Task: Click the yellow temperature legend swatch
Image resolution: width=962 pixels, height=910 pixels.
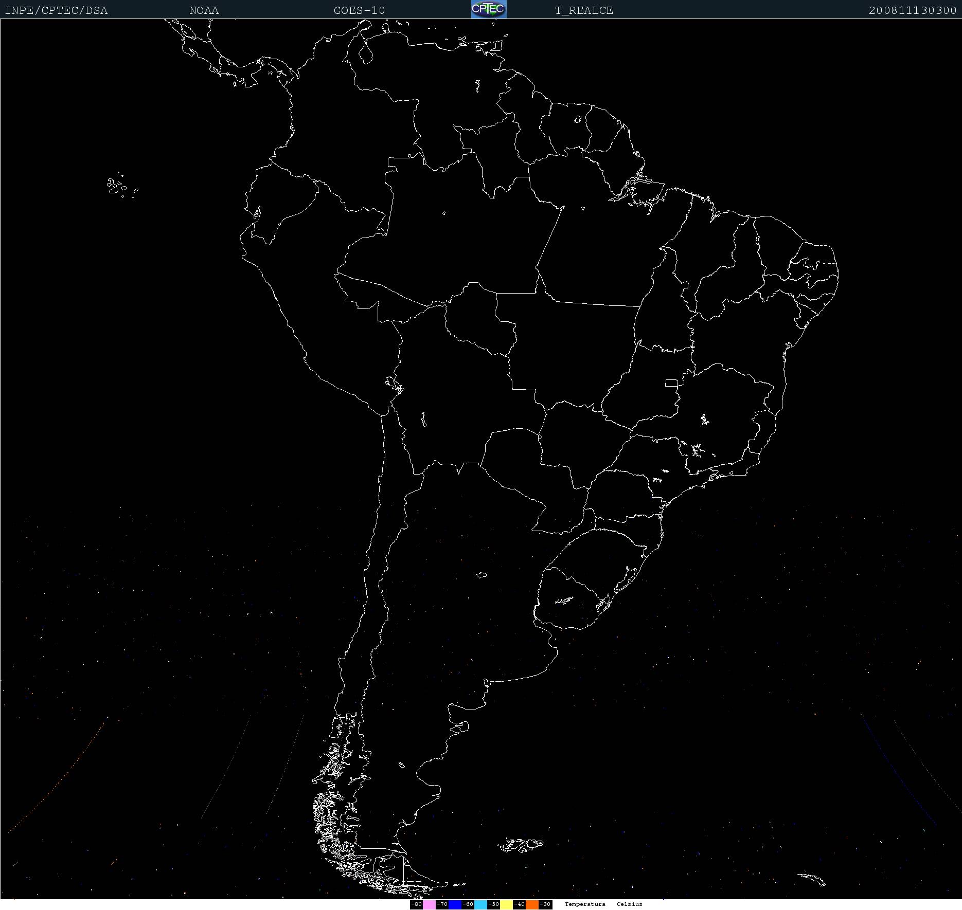Action: [x=506, y=904]
